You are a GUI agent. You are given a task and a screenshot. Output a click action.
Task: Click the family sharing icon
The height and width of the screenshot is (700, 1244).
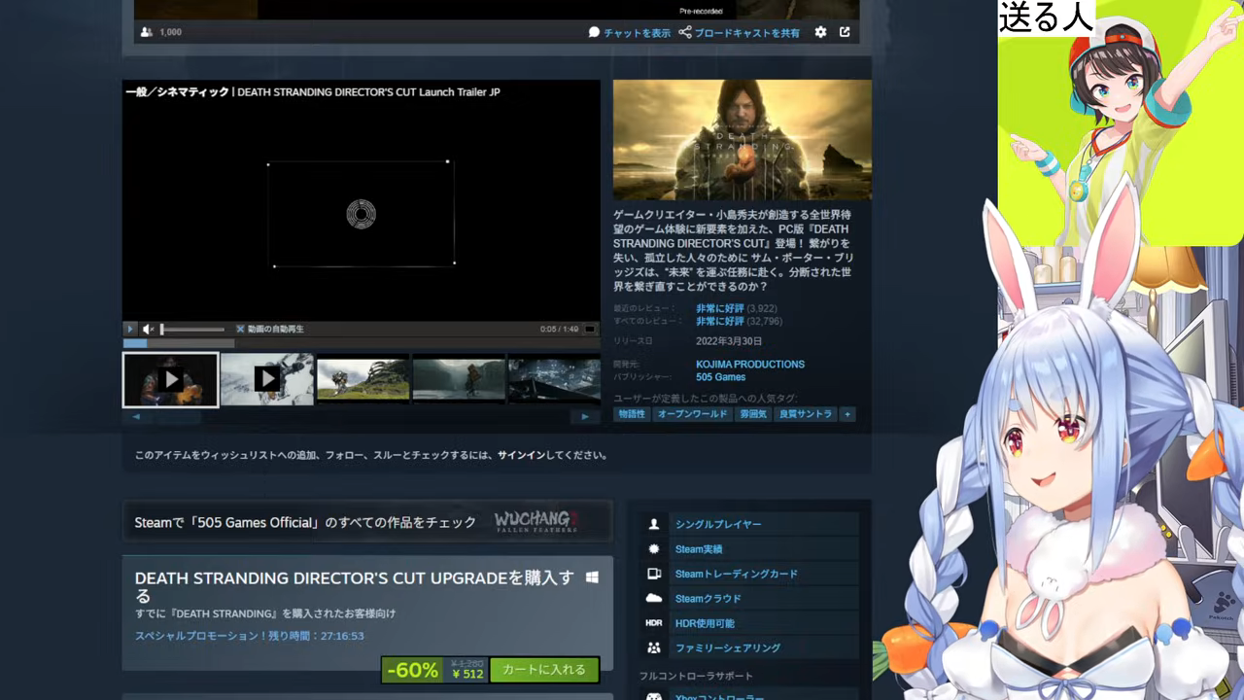(654, 647)
